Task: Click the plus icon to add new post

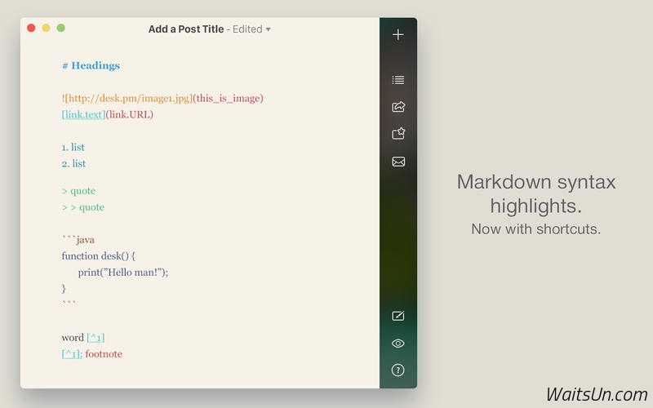Action: 398,34
